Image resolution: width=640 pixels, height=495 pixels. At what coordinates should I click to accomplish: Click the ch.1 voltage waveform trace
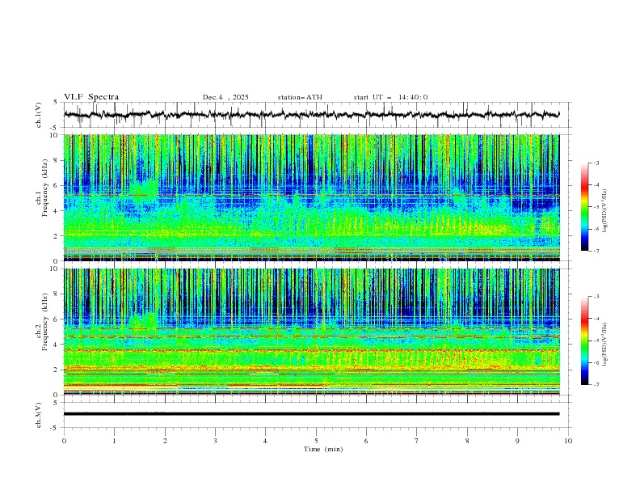(311, 115)
